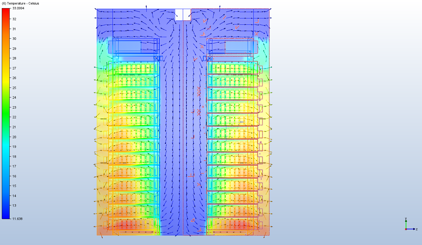
Task: Click the legend minimum value 11.638
Action: pyautogui.click(x=17, y=219)
